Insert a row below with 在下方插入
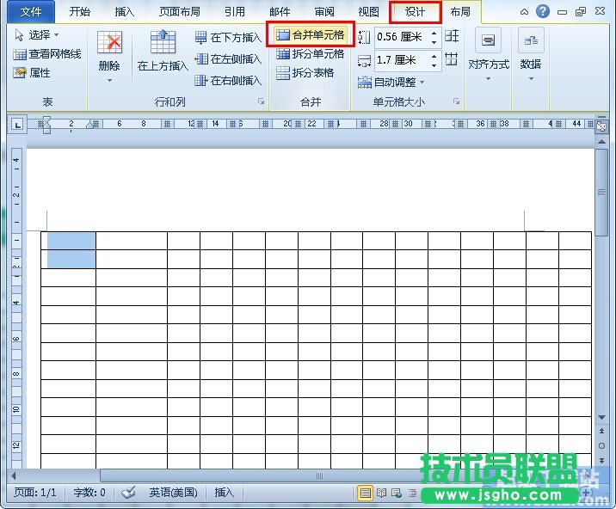Image resolution: width=616 pixels, height=509 pixels. 228,38
